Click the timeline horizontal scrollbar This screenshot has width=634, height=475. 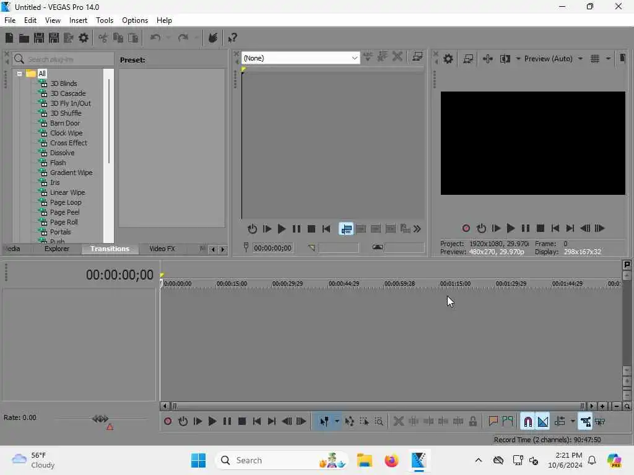tap(377, 406)
